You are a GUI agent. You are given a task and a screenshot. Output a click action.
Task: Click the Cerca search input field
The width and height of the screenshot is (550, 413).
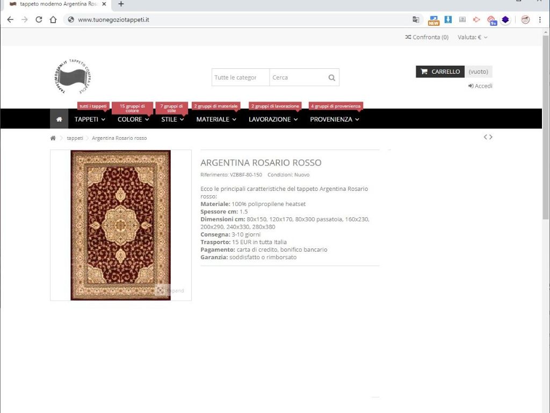point(297,77)
